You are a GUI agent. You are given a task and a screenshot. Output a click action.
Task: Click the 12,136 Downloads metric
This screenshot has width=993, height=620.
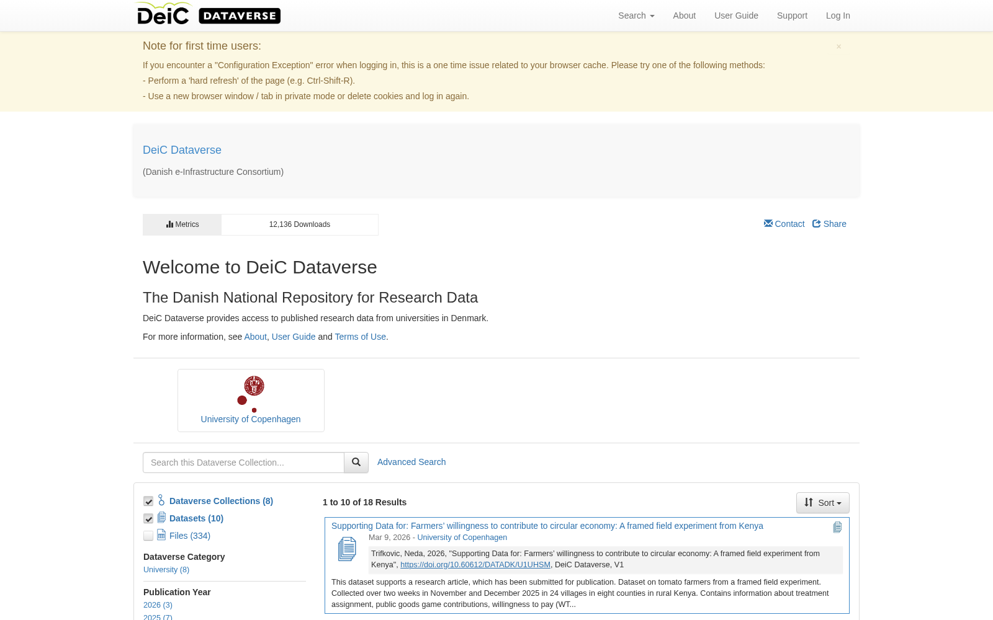[300, 224]
